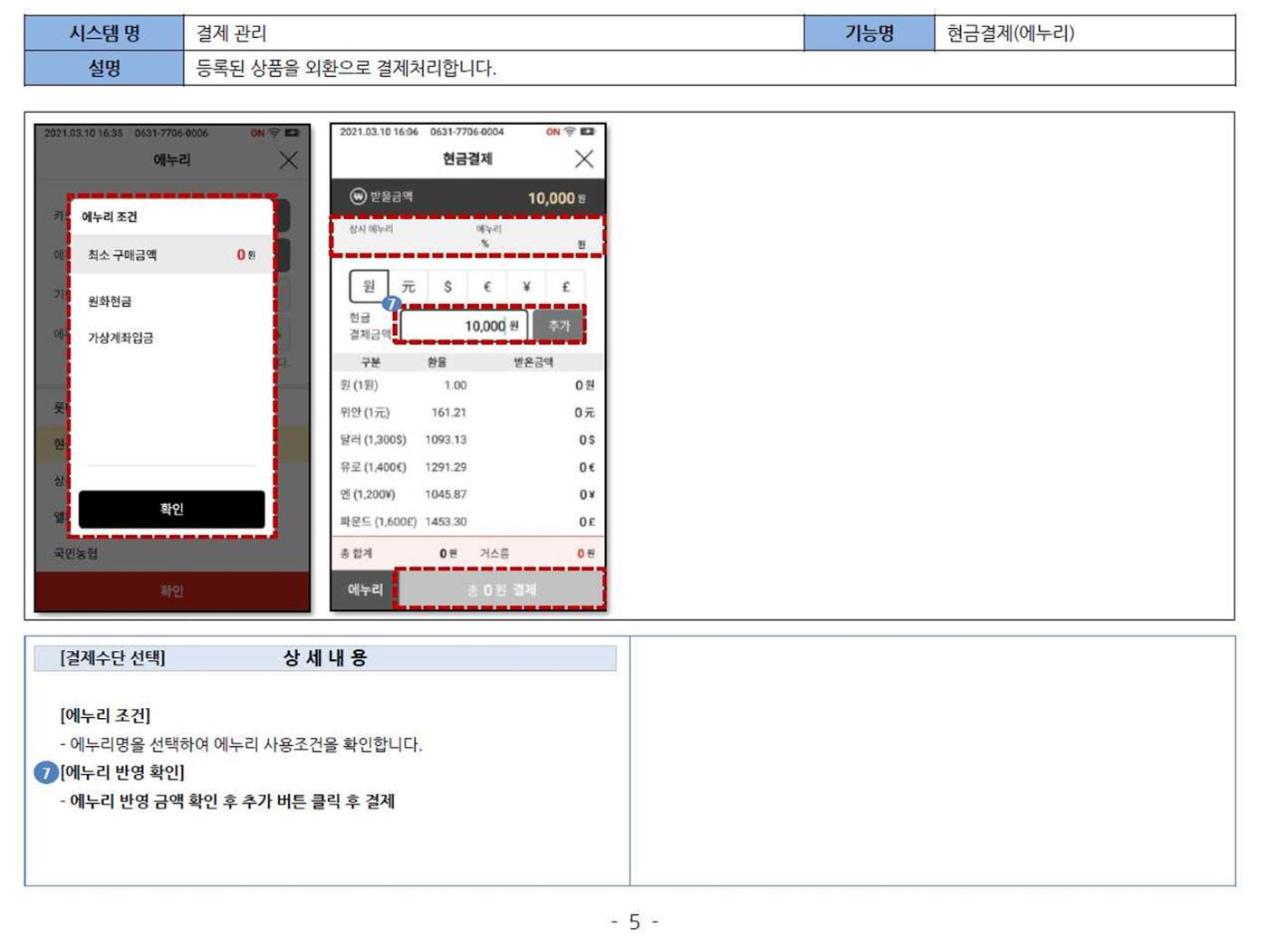Click the 국민농협 entry behind the dialog
1268x947 pixels.
(75, 553)
